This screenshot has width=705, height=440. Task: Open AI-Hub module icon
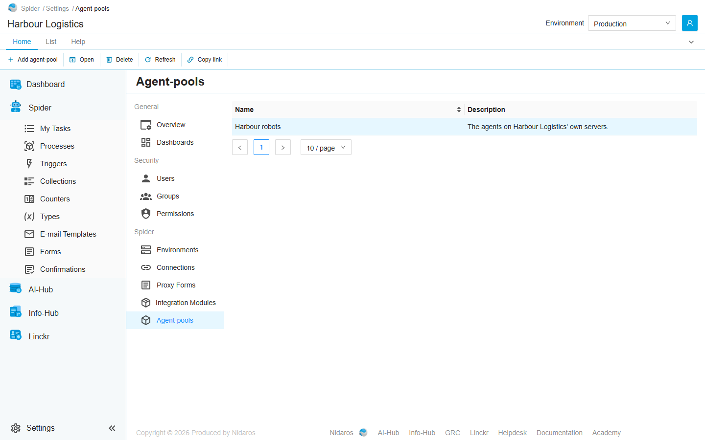tap(16, 288)
